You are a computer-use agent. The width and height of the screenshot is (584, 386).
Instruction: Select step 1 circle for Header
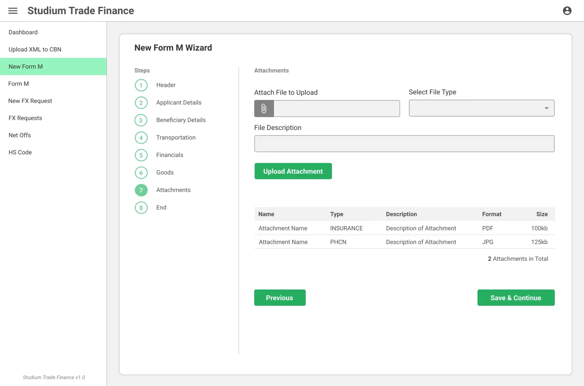(x=141, y=85)
